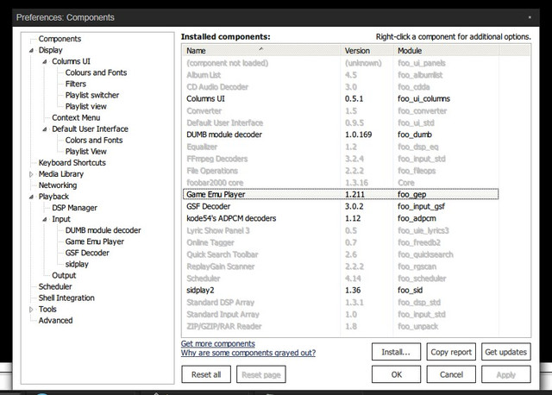The width and height of the screenshot is (552, 395).
Task: Open Colors and Fonts under Default UI
Action: [x=94, y=140]
